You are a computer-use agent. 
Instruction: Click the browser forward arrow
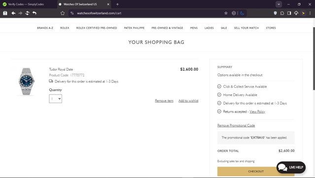pos(20,13)
